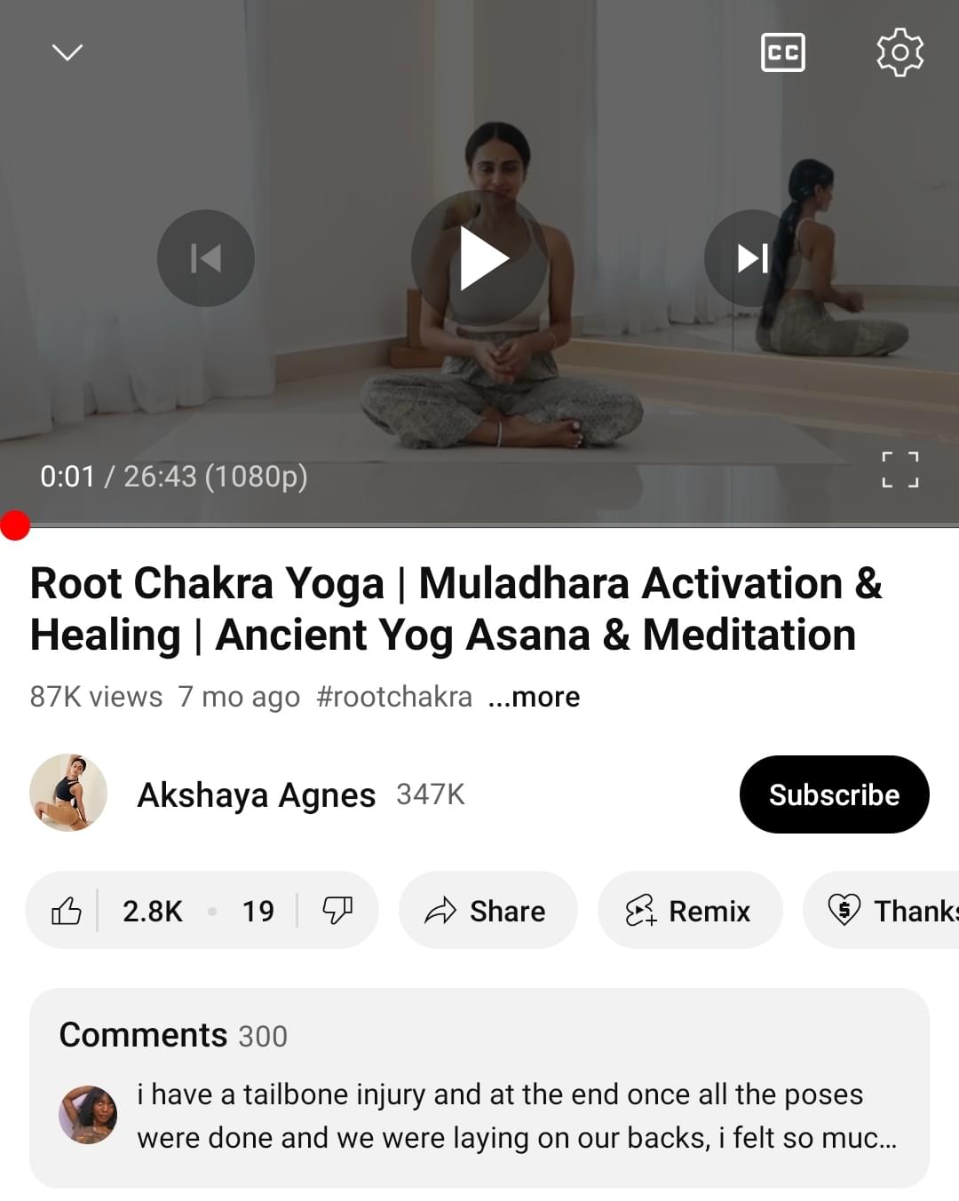
Task: Like the video with thumbs up
Action: point(66,911)
